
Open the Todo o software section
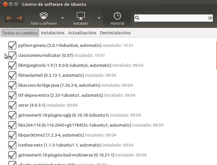44,18
